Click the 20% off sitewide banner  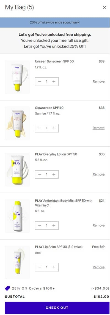[55, 23]
